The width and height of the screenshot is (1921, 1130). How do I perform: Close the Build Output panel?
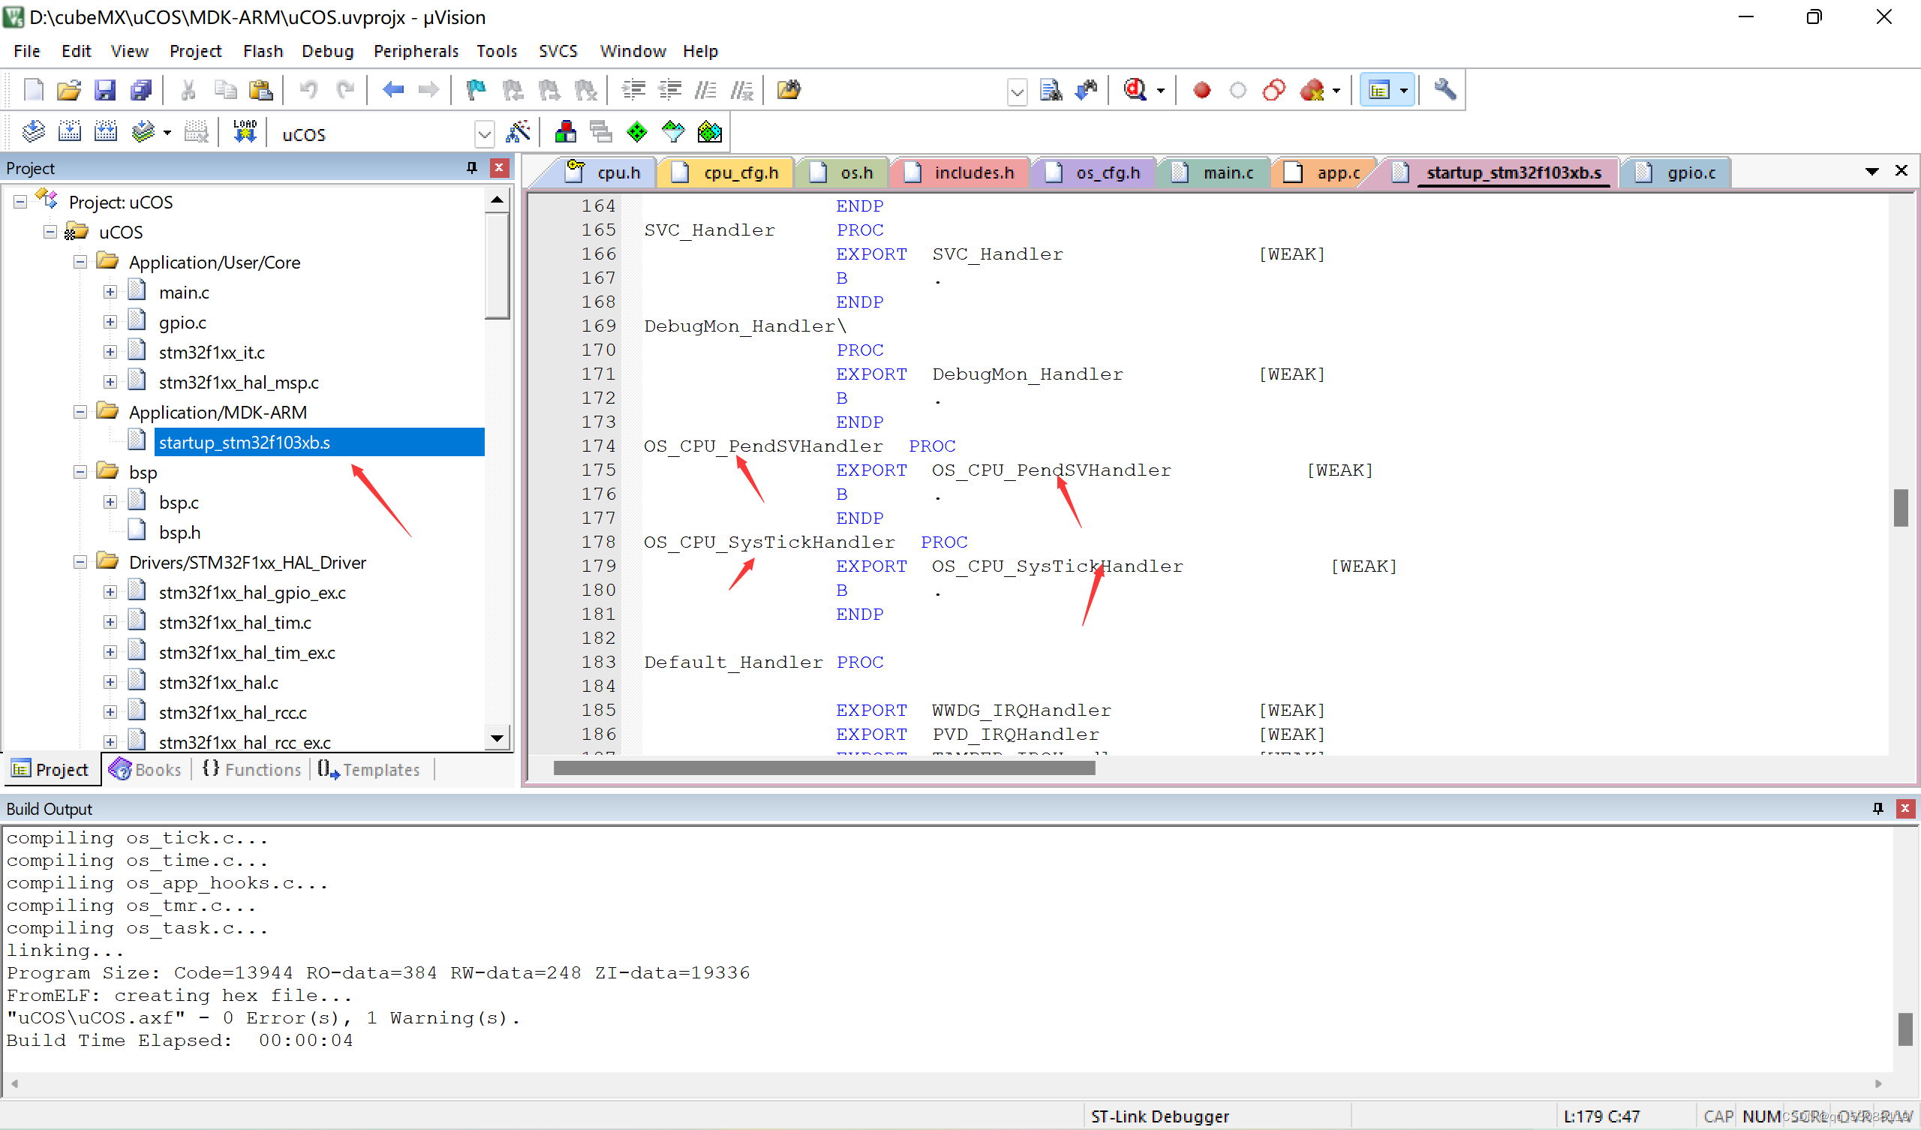click(x=1905, y=809)
